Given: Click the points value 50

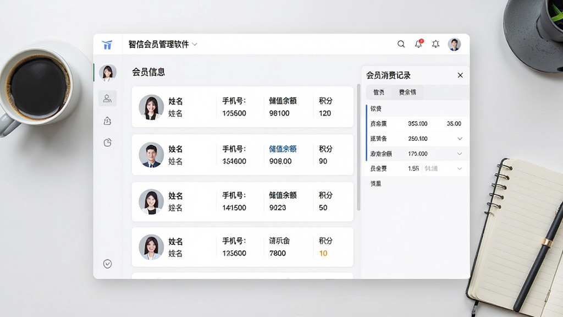Looking at the screenshot, I should [323, 207].
